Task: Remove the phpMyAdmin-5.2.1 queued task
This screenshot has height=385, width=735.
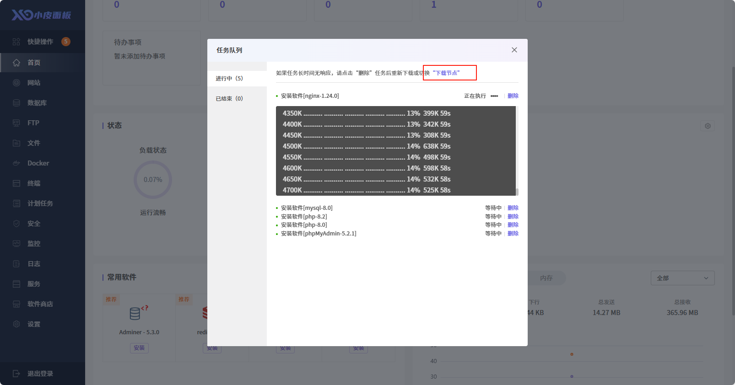Action: (513, 234)
